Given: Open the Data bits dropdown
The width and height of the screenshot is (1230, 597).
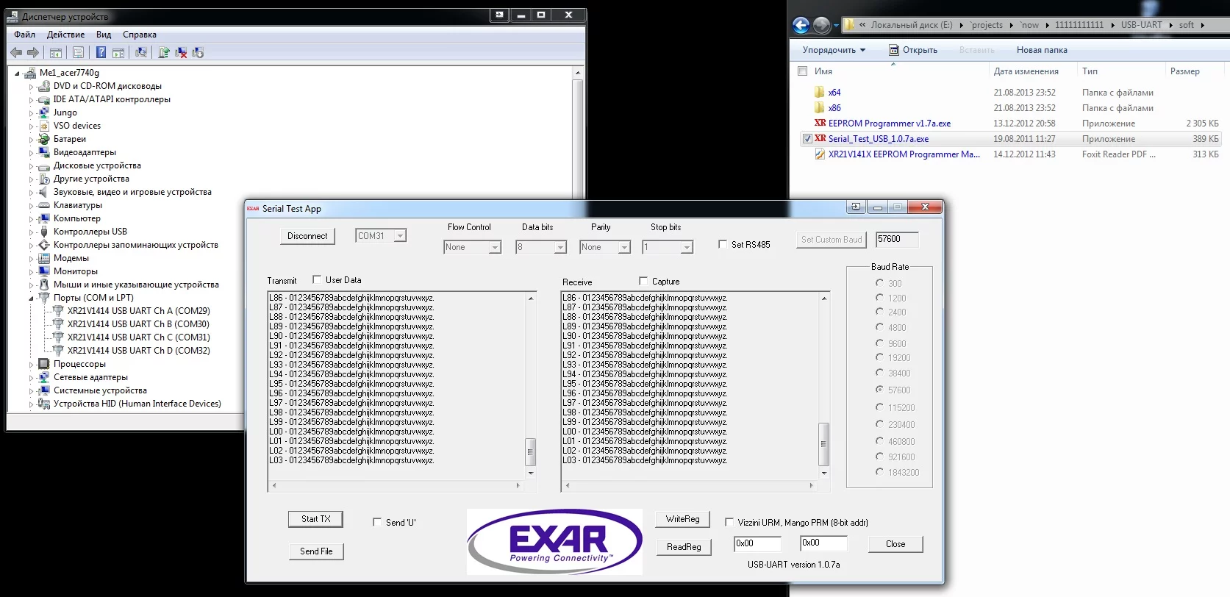Looking at the screenshot, I should [x=560, y=248].
